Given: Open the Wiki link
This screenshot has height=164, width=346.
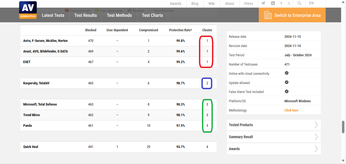Looking at the screenshot, I should tap(212, 4).
